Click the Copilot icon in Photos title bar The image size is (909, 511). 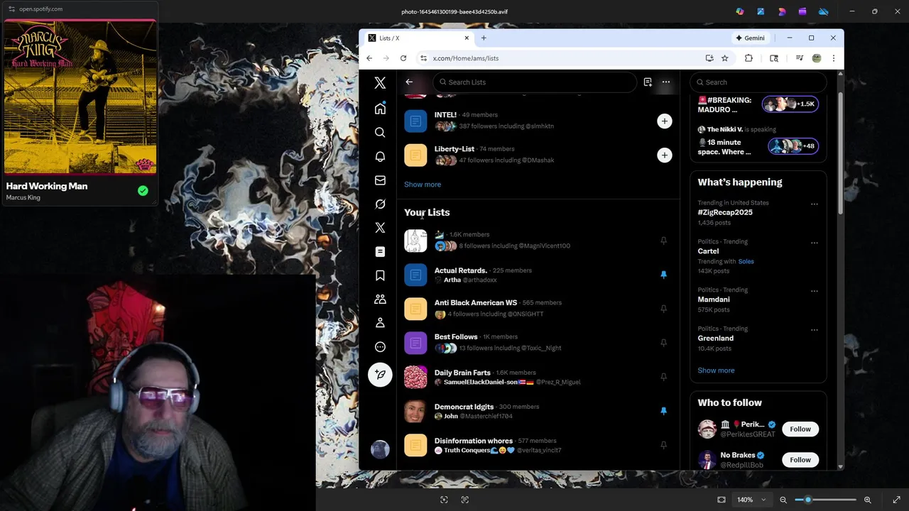[x=740, y=11]
